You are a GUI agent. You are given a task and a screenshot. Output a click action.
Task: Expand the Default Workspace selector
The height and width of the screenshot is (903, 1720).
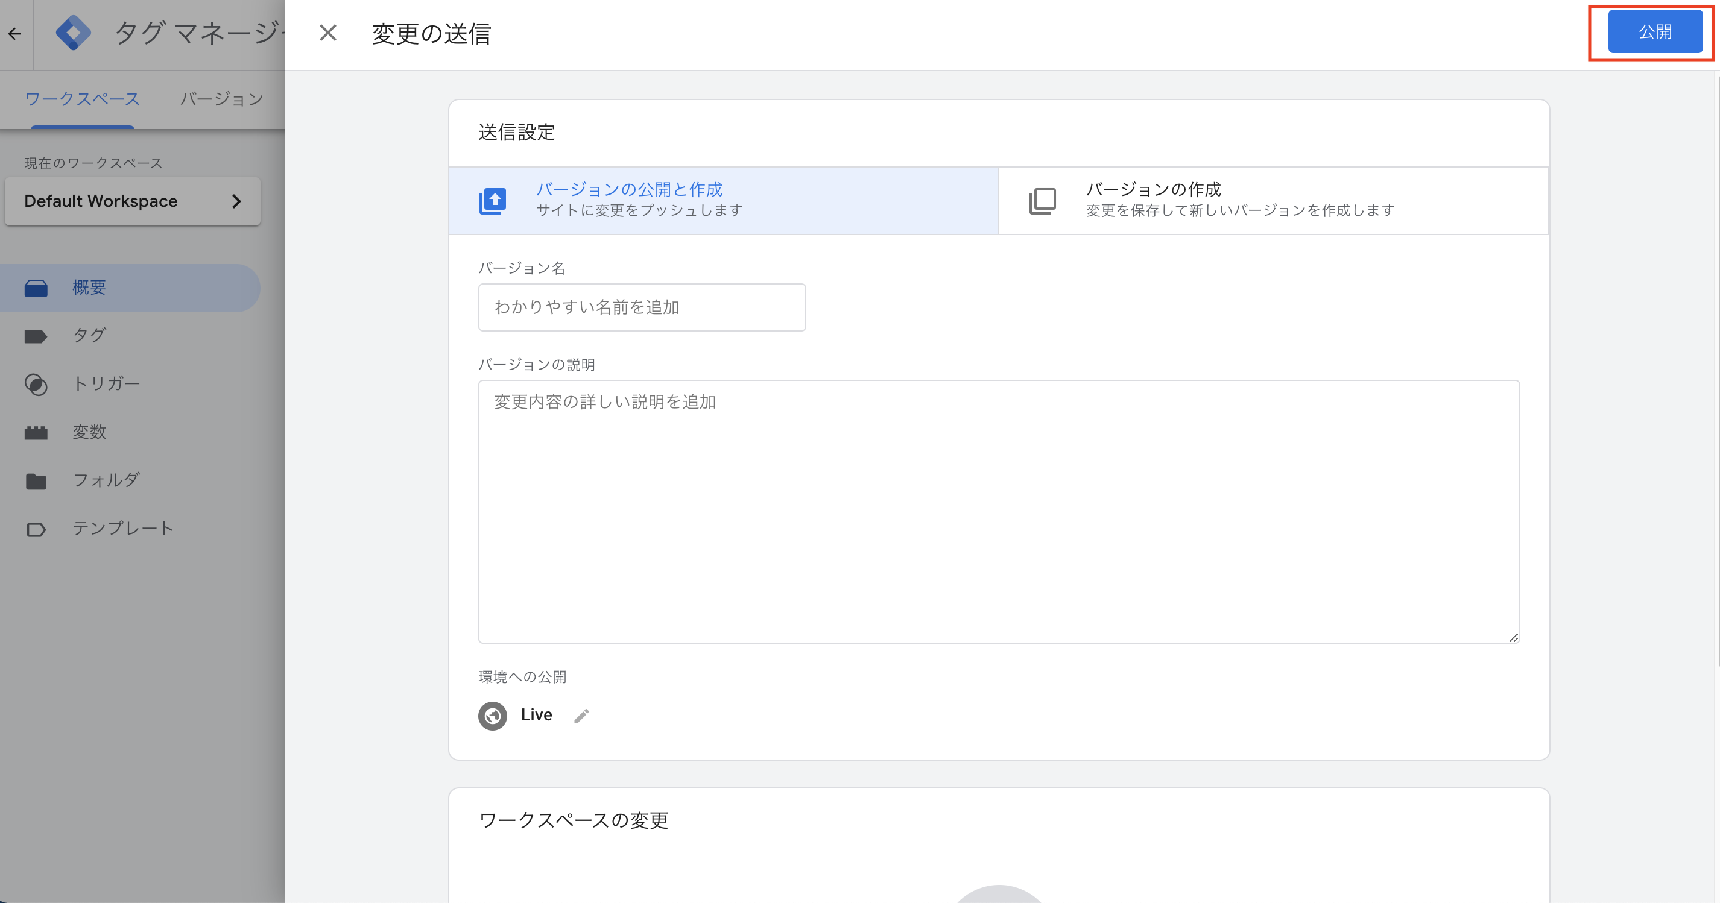pos(132,201)
